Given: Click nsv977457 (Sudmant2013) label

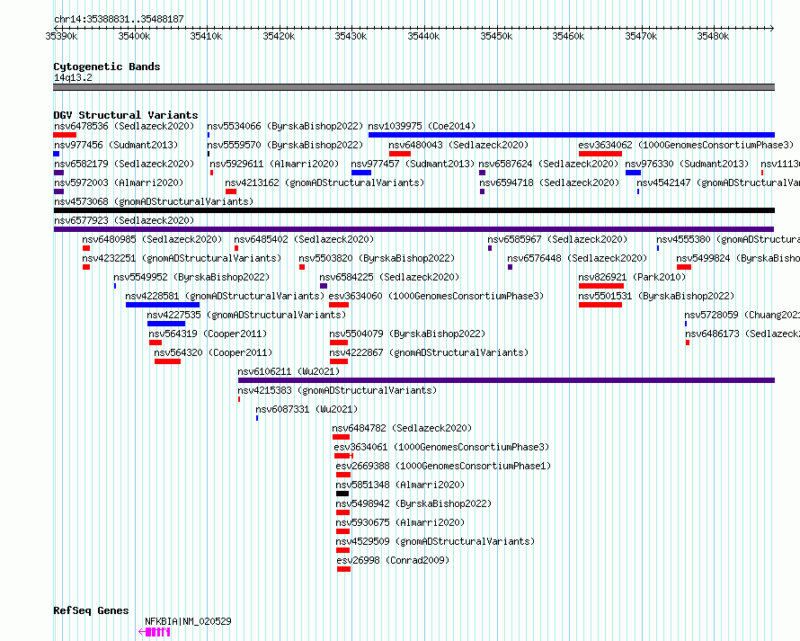Looking at the screenshot, I should (x=413, y=164).
